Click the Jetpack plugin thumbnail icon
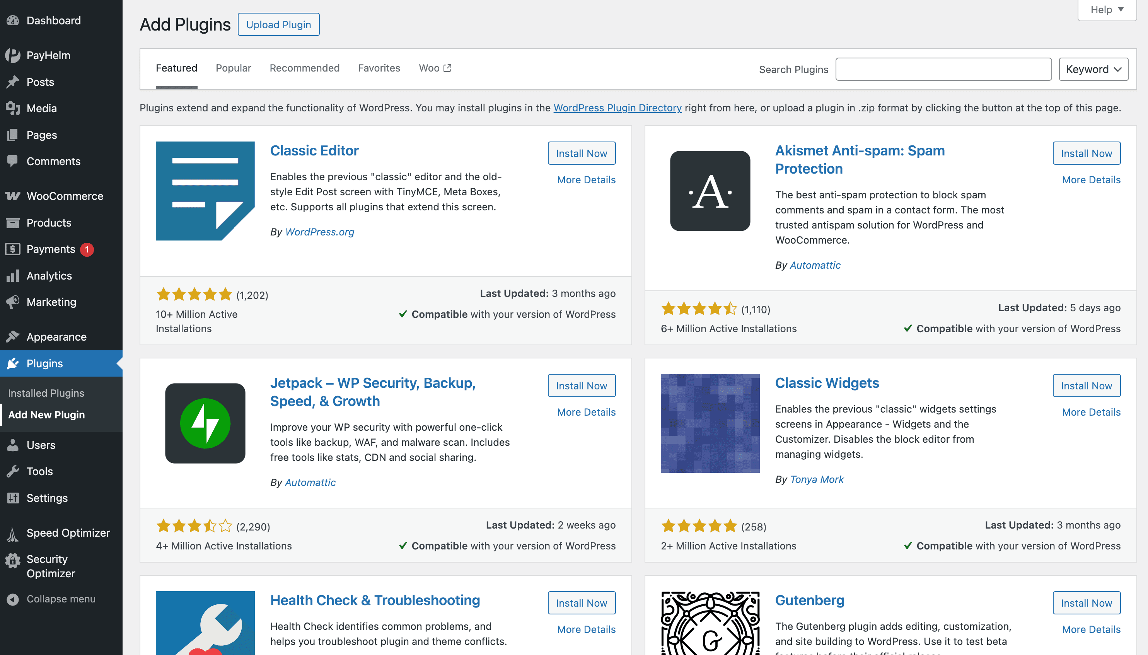The height and width of the screenshot is (655, 1148). point(205,423)
